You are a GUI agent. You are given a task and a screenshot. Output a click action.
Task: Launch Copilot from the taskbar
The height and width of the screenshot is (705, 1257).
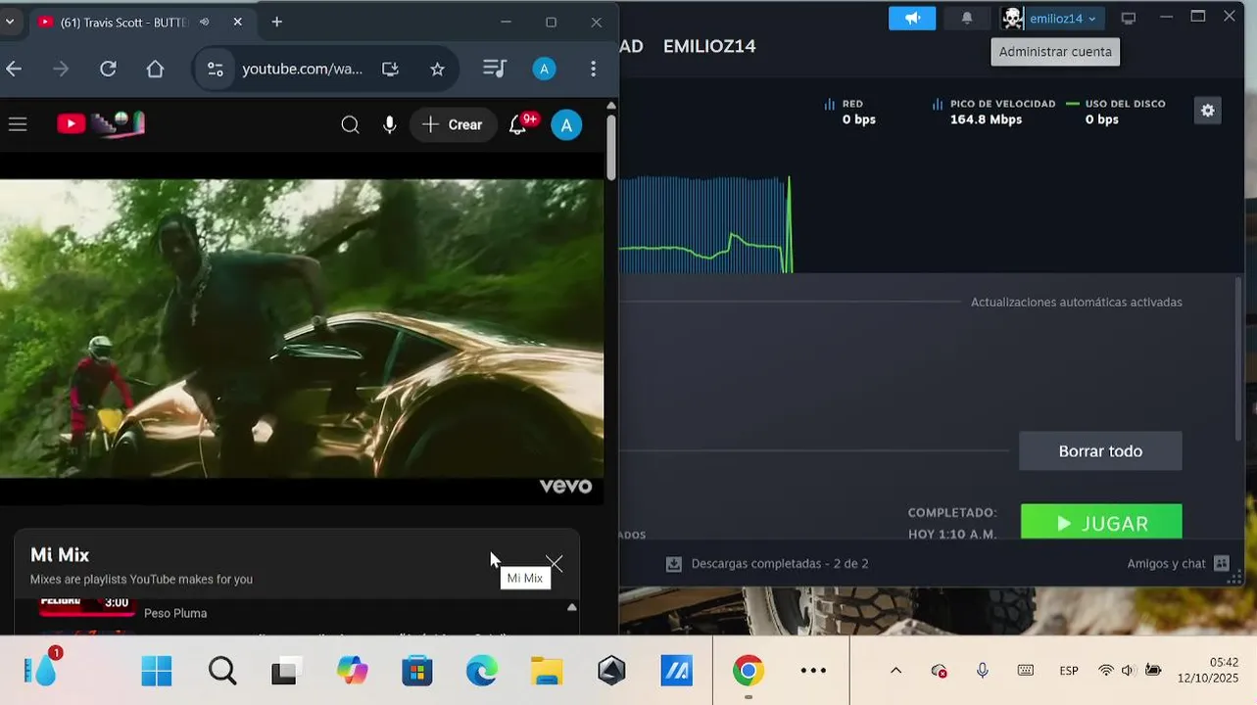pyautogui.click(x=353, y=671)
